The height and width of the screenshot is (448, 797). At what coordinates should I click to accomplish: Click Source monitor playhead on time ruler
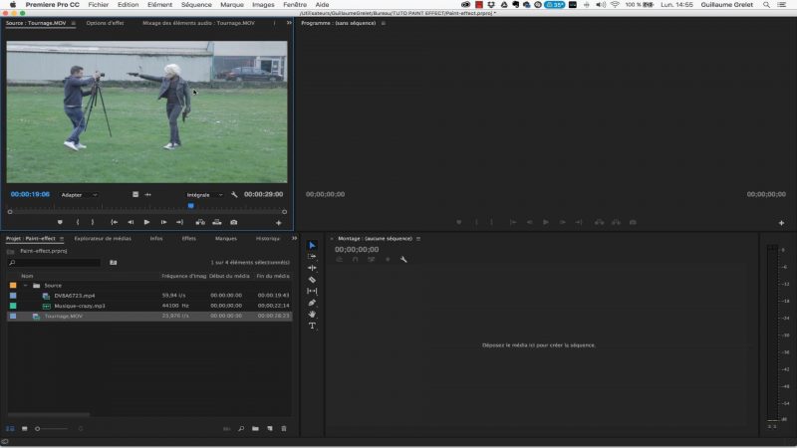pos(190,206)
